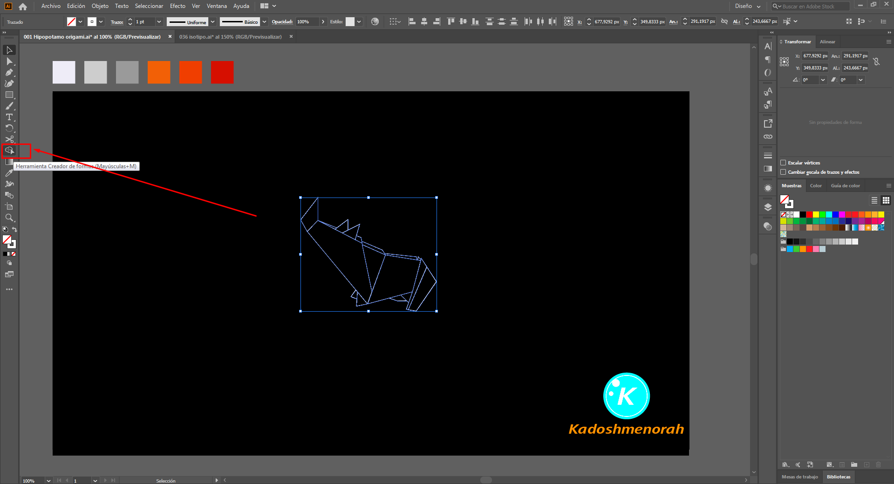Open the Asset Export panel icon
Screen dimensions: 894x484
[x=768, y=123]
